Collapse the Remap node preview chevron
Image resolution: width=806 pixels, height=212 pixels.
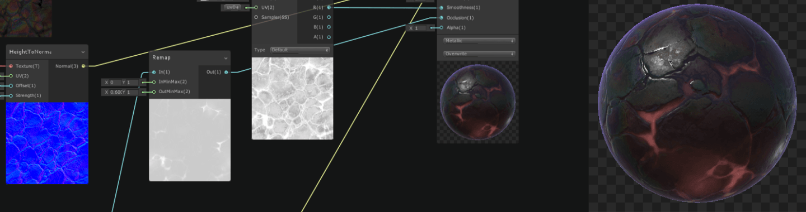pos(226,57)
